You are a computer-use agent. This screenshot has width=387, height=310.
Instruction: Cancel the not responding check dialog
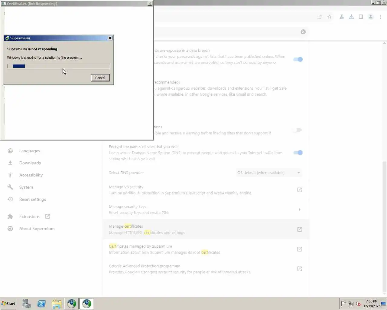[100, 78]
